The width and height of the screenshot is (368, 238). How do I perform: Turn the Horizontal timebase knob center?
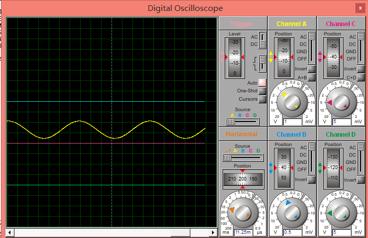point(243,213)
